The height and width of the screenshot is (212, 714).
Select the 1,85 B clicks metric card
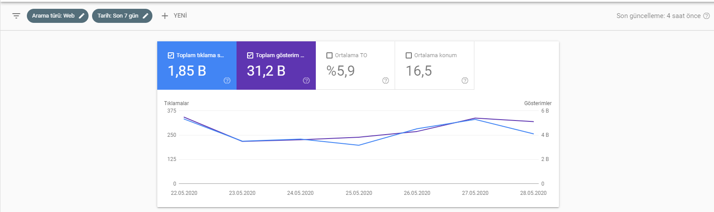coord(197,66)
